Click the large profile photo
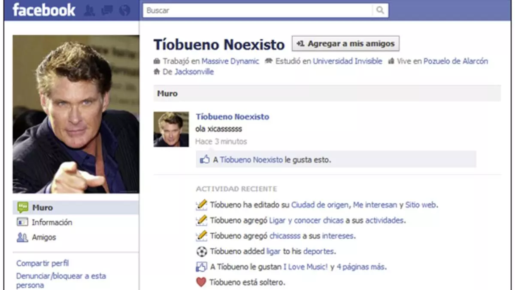This screenshot has width=515, height=290. (76, 114)
